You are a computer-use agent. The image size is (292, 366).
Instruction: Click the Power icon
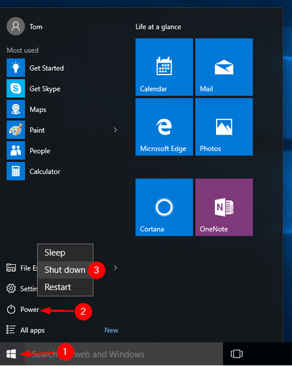[11, 309]
